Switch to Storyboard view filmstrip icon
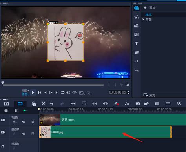The height and width of the screenshot is (152, 186). tap(6, 104)
